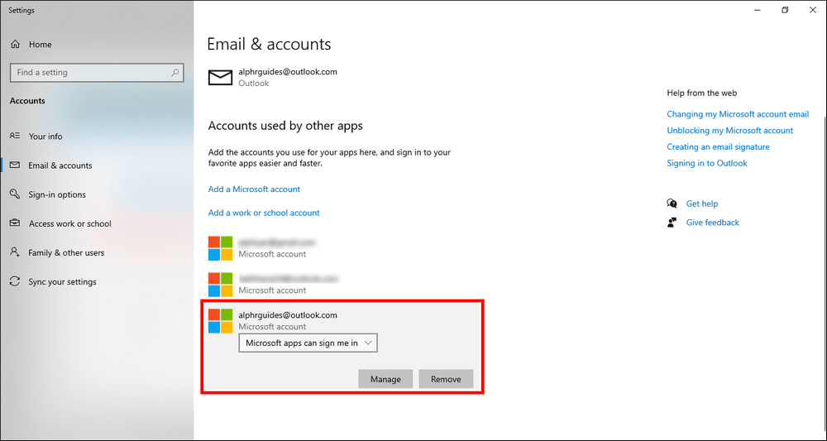
Task: Open Microsoft apps can sign me in dropdown
Action: [x=308, y=343]
